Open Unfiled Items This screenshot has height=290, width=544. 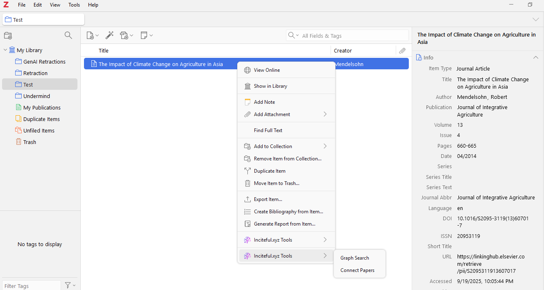40,130
